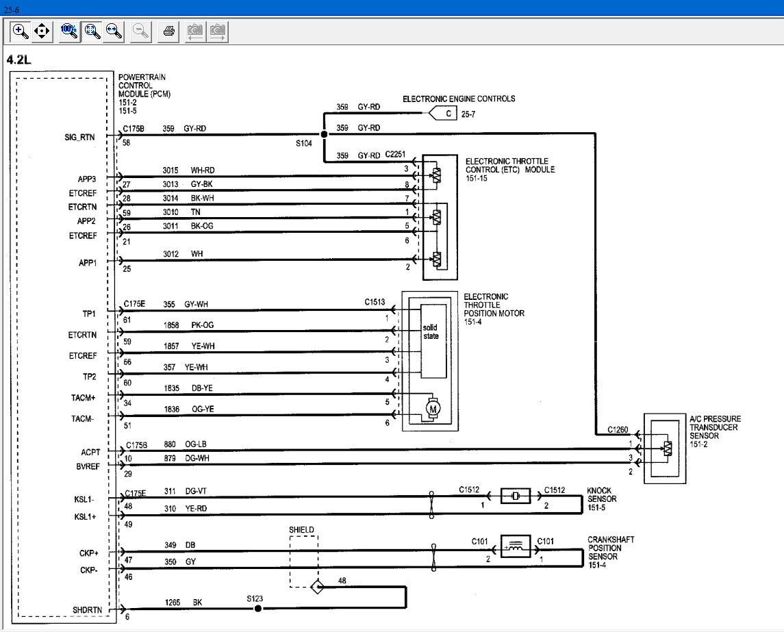Screen dimensions: 784x632
Task: Click the S104 splice dot
Action: pos(323,135)
